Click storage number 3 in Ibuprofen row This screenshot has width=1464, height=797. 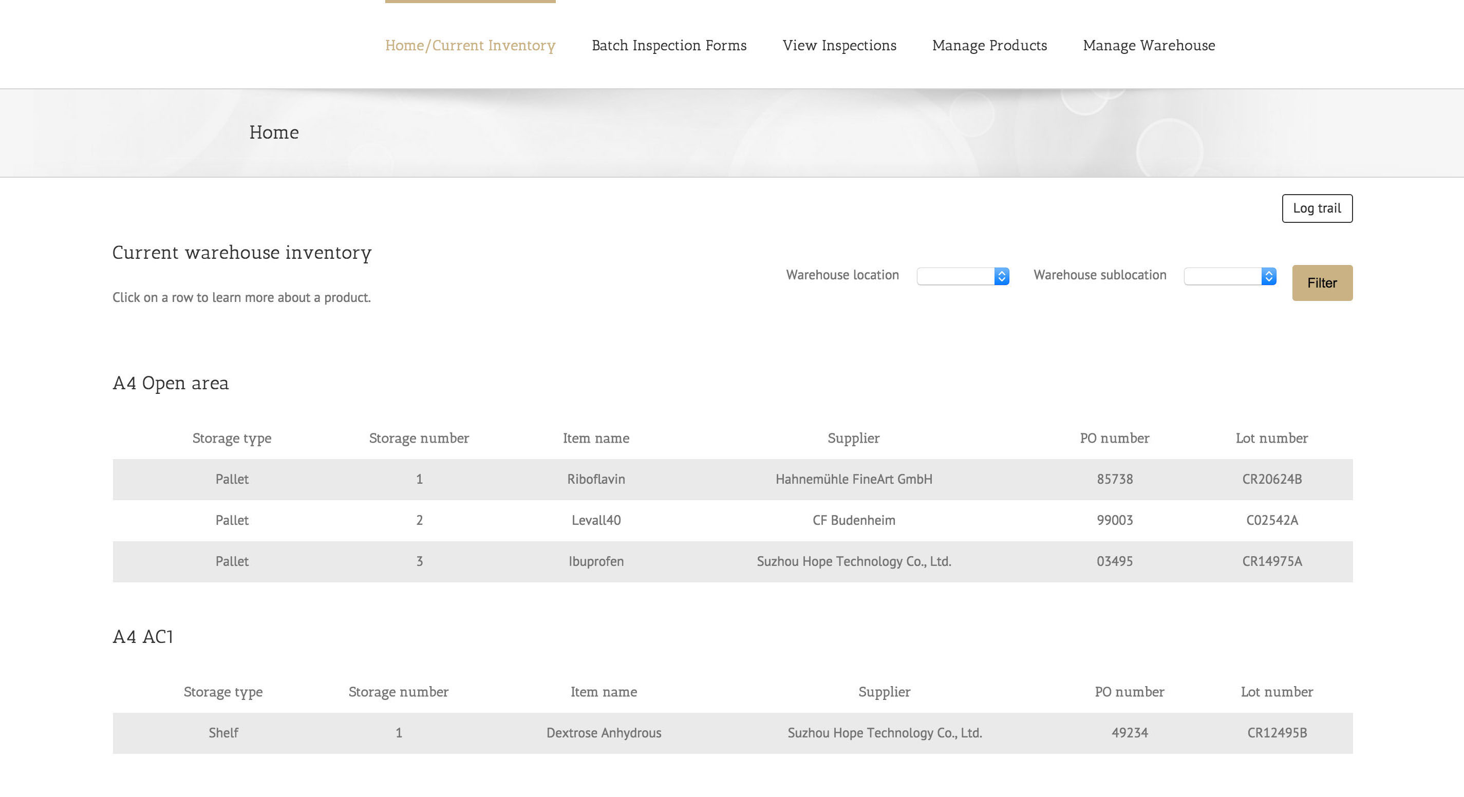click(x=419, y=561)
